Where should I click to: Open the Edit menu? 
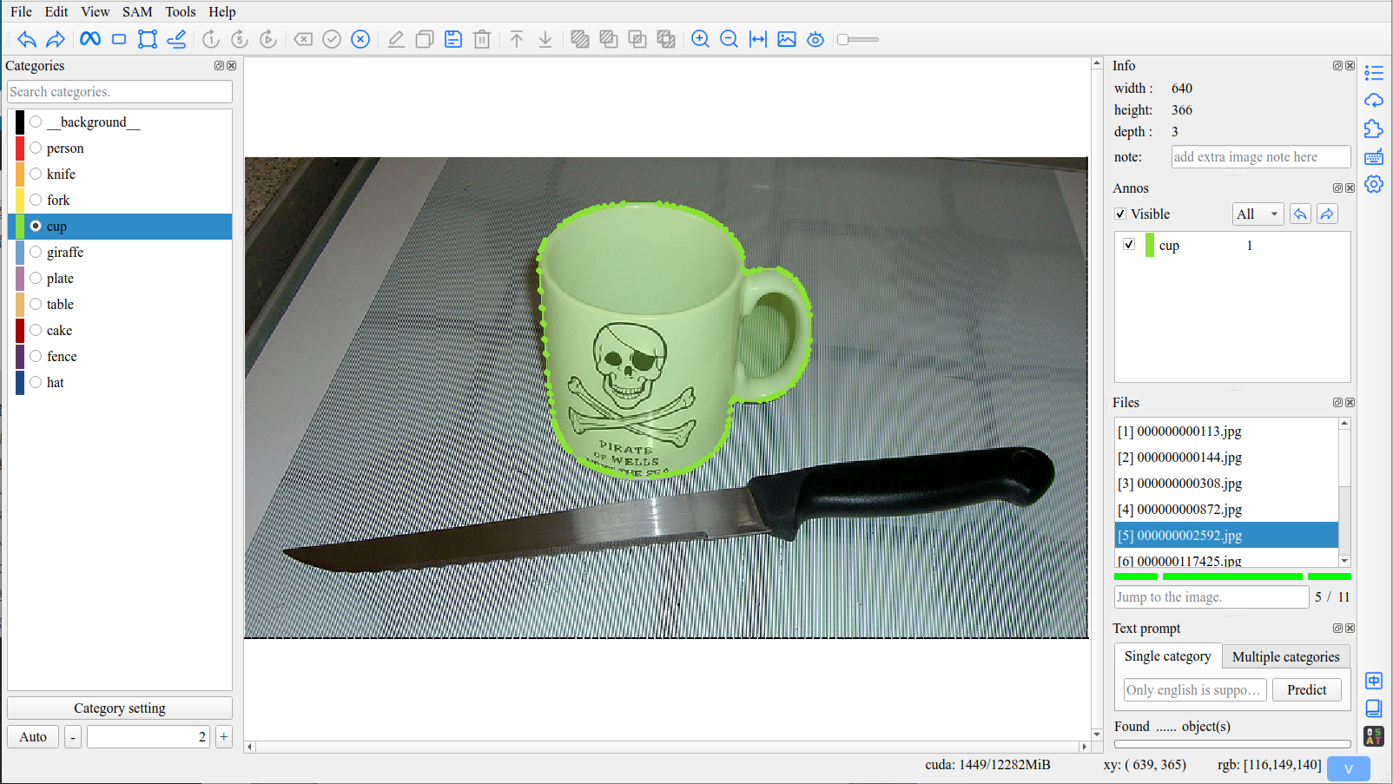point(56,11)
